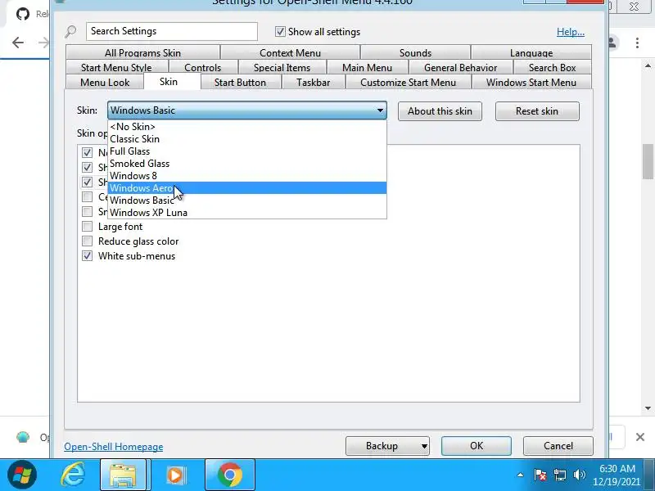655x491 pixels.
Task: Switch to the Start Button tab
Action: (x=240, y=83)
